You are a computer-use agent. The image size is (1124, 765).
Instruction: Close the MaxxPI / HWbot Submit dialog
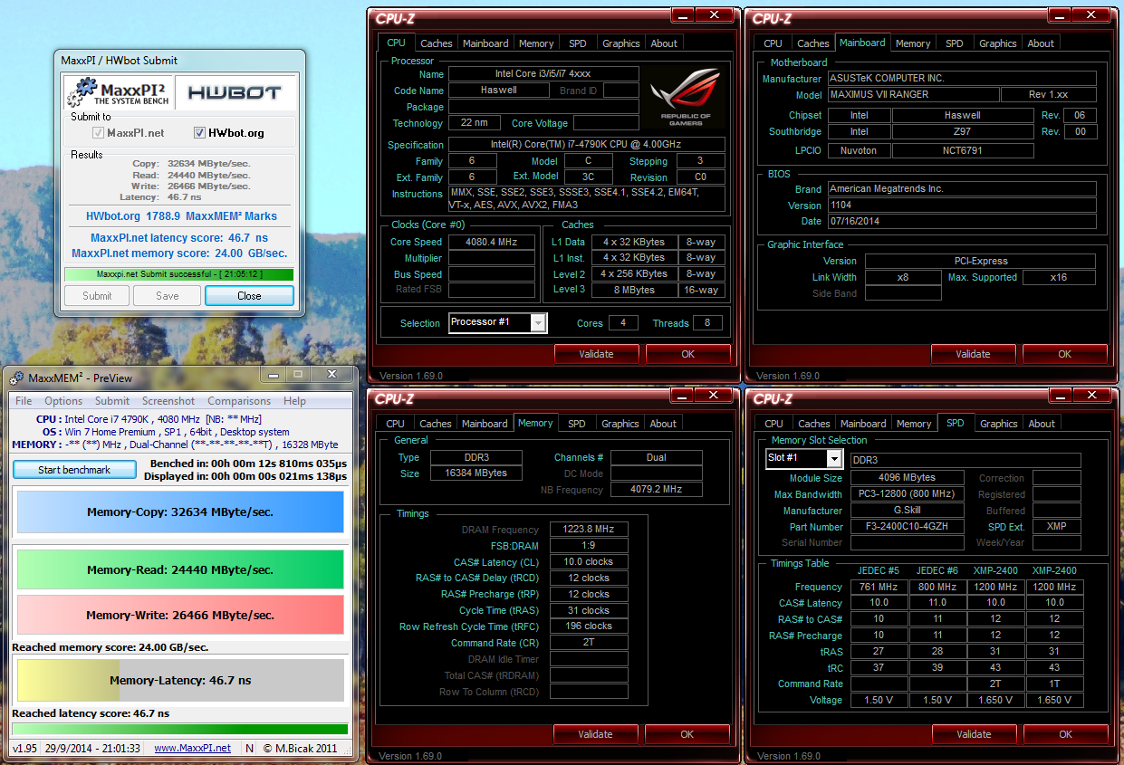pos(249,296)
